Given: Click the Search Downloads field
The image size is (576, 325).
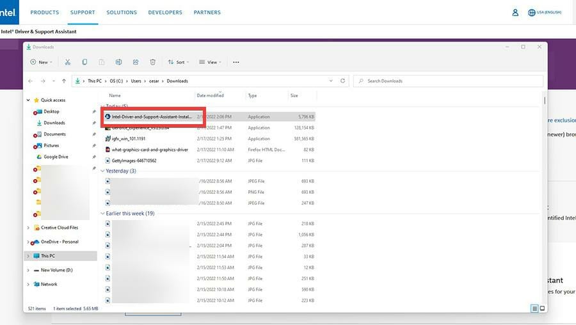Looking at the screenshot, I should pyautogui.click(x=448, y=81).
